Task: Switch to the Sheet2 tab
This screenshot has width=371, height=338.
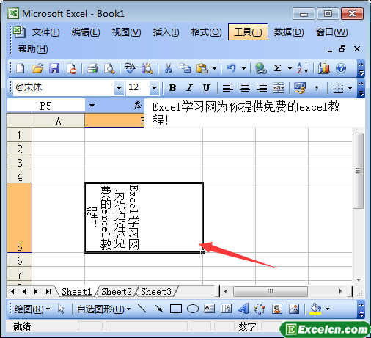Action: 117,291
